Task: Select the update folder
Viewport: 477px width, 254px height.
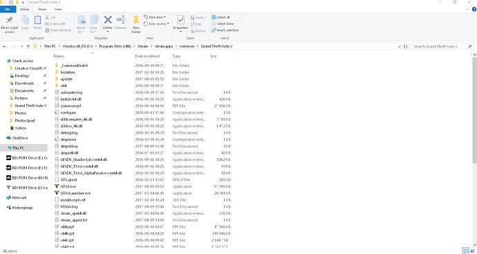Action: point(66,79)
